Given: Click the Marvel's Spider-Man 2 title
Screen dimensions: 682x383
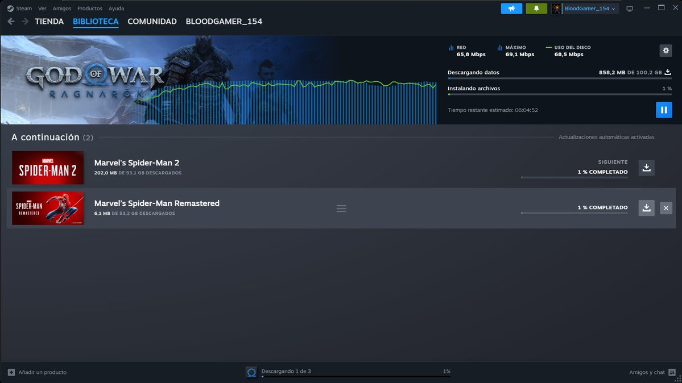Looking at the screenshot, I should [137, 163].
